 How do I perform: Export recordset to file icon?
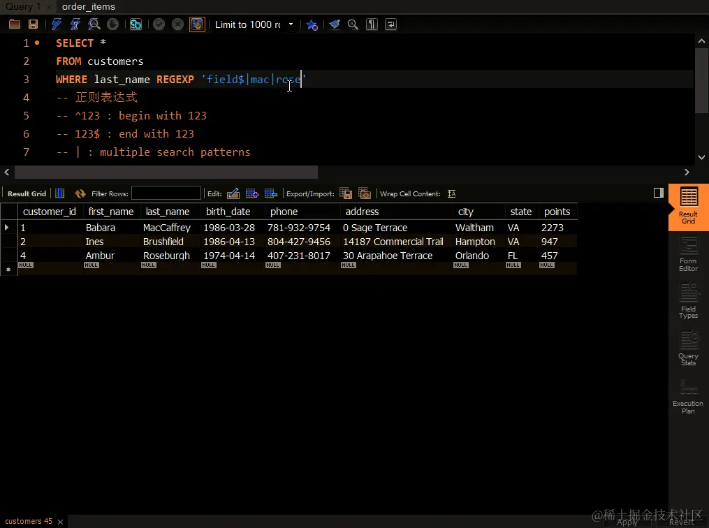(346, 193)
